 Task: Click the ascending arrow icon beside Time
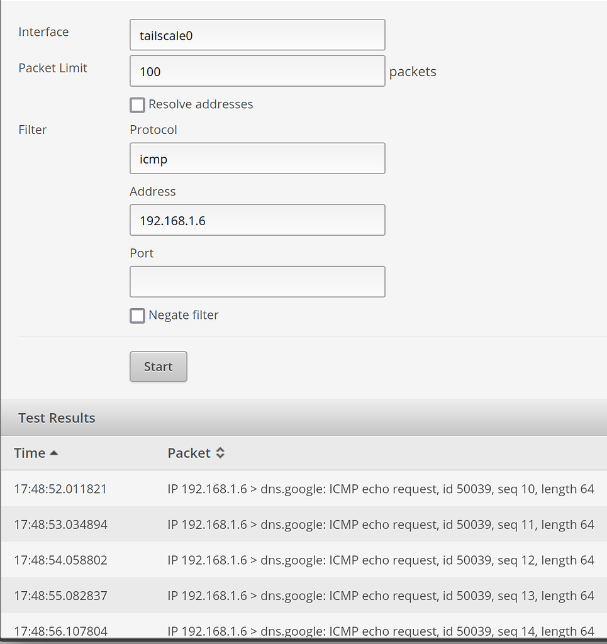click(54, 453)
